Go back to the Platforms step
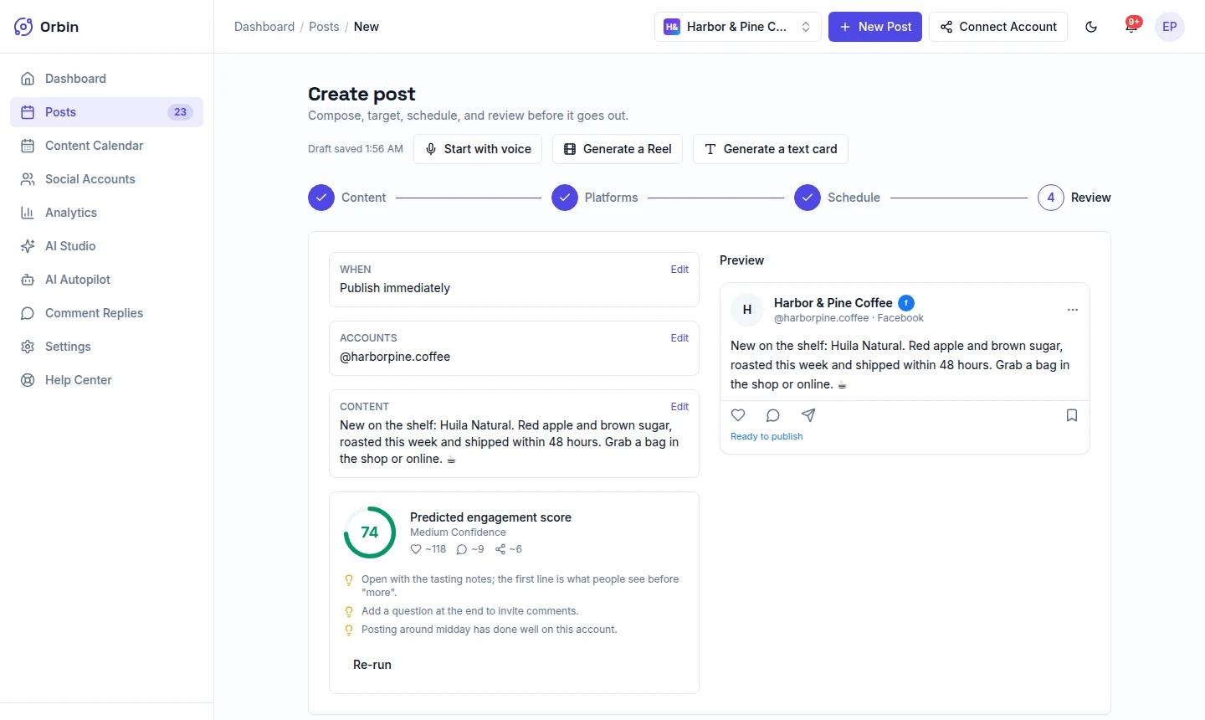Image resolution: width=1205 pixels, height=720 pixels. [x=595, y=198]
